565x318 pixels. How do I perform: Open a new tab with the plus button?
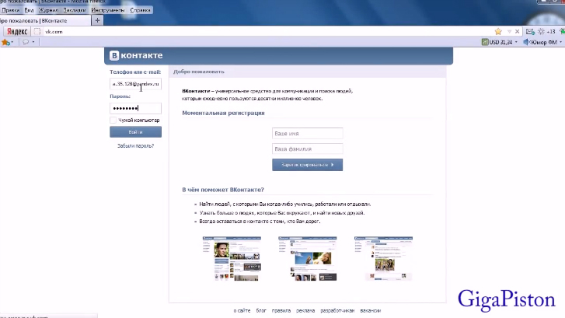(x=97, y=20)
